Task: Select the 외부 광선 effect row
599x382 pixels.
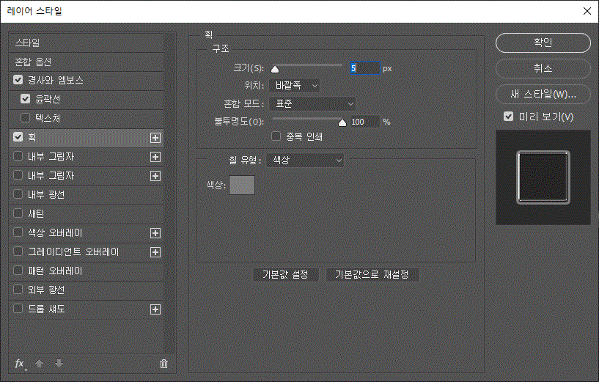Action: pyautogui.click(x=87, y=290)
